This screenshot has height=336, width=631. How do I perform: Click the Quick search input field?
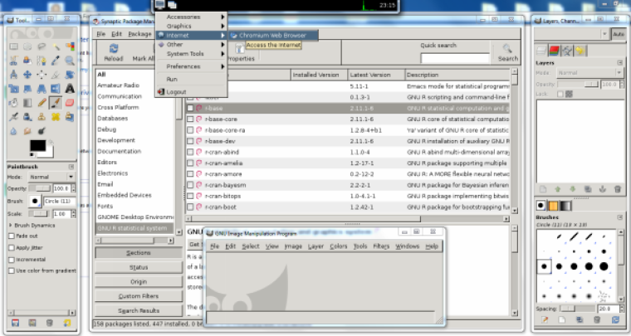point(455,58)
